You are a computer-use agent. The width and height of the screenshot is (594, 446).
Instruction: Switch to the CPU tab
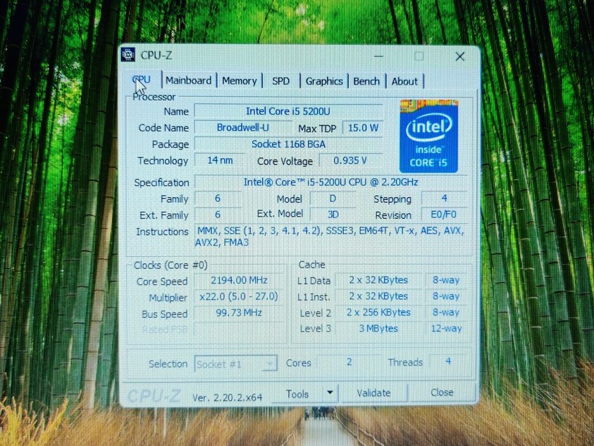(143, 80)
